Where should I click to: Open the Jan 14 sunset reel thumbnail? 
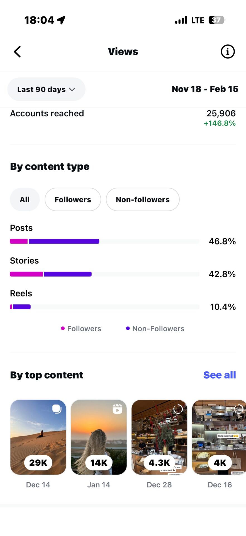point(99,435)
